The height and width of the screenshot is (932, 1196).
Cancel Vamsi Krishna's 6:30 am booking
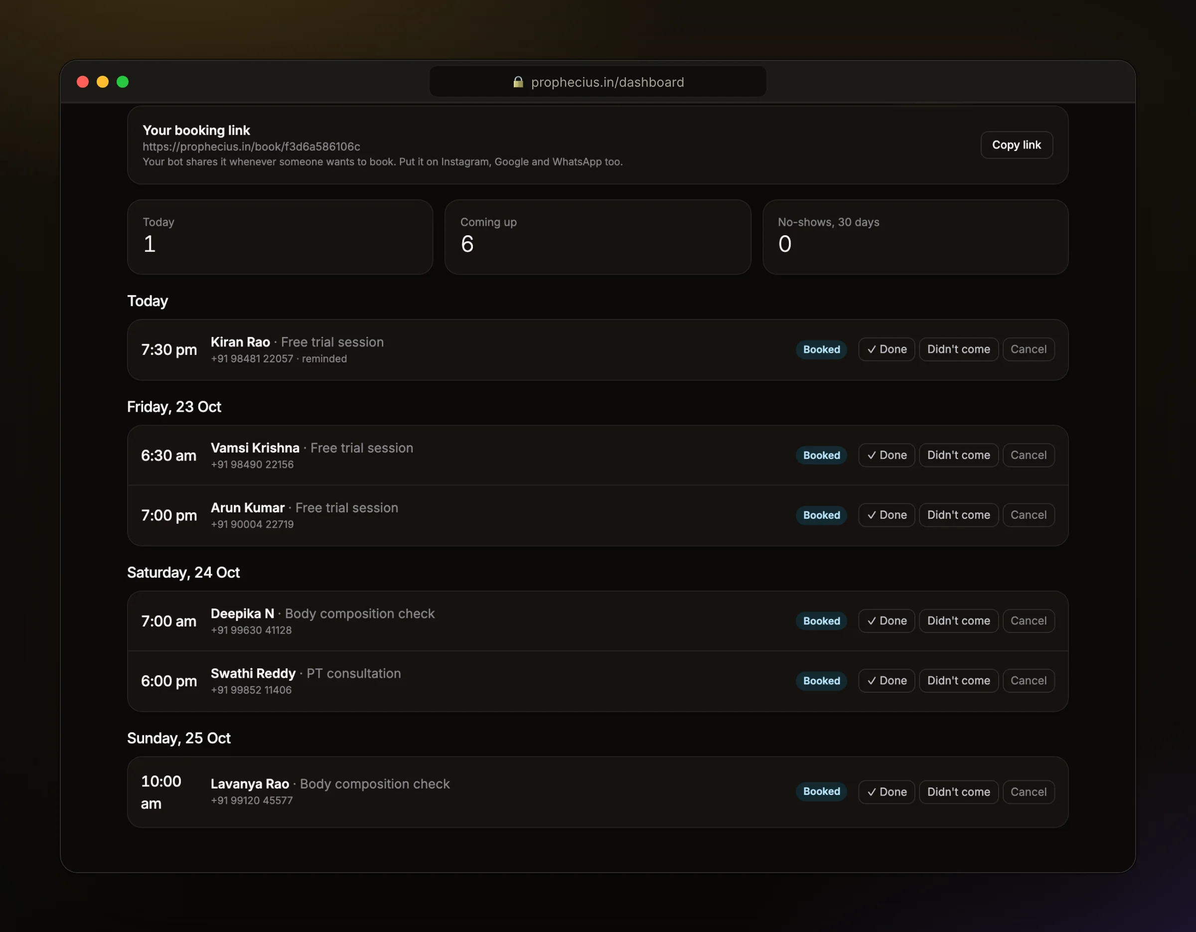(x=1029, y=455)
